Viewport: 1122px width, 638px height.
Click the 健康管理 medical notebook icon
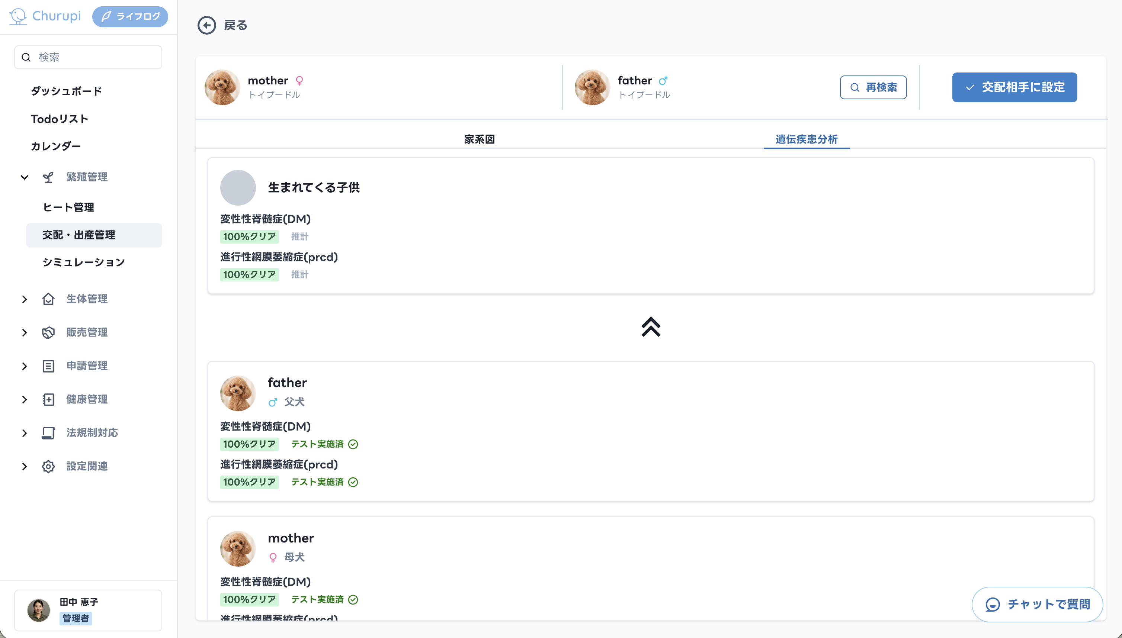(48, 400)
